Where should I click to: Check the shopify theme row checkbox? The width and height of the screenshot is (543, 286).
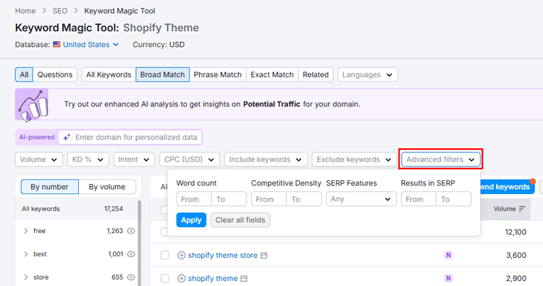165,278
